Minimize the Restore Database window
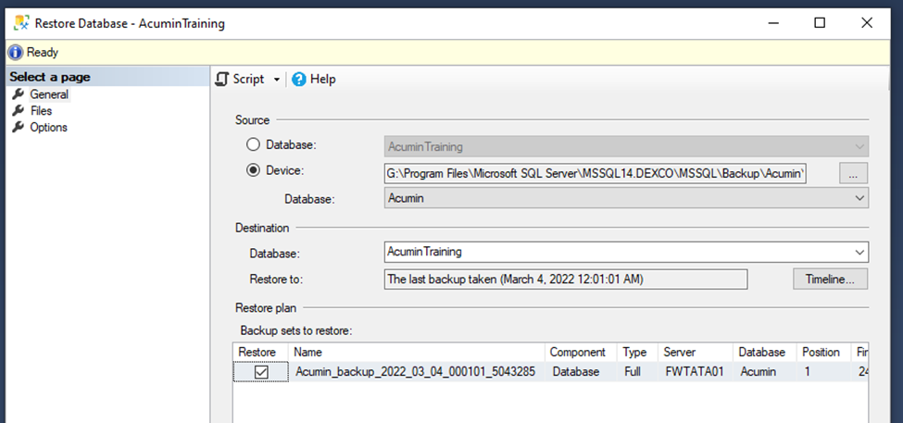 coord(774,23)
